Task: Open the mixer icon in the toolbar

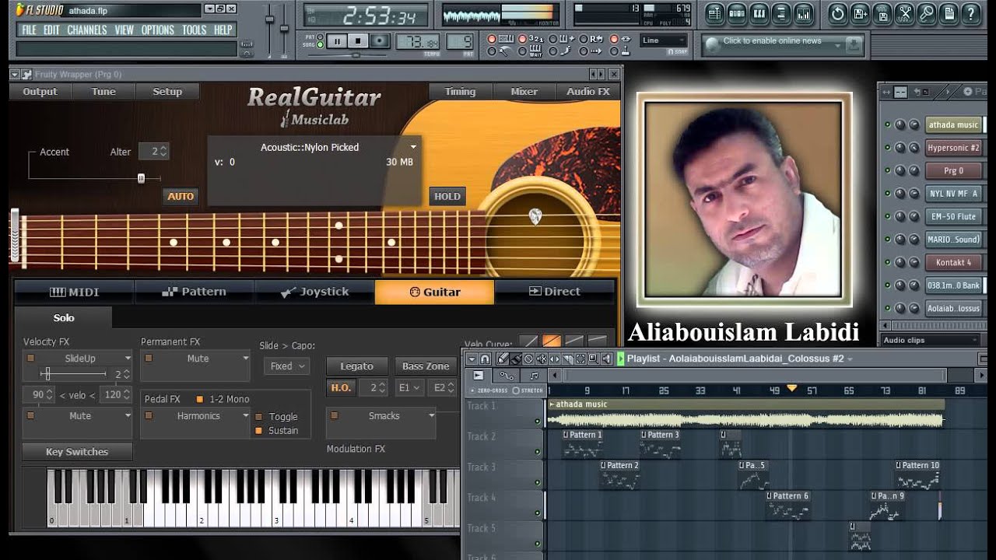Action: pyautogui.click(x=804, y=13)
